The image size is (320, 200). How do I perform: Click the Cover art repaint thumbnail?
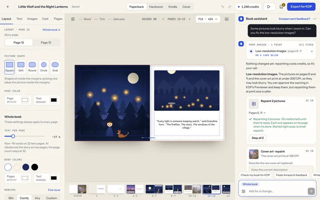pyautogui.click(x=254, y=154)
